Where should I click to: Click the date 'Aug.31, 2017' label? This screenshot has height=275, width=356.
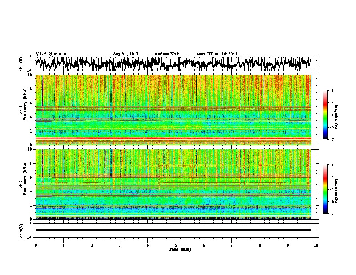[x=125, y=54]
